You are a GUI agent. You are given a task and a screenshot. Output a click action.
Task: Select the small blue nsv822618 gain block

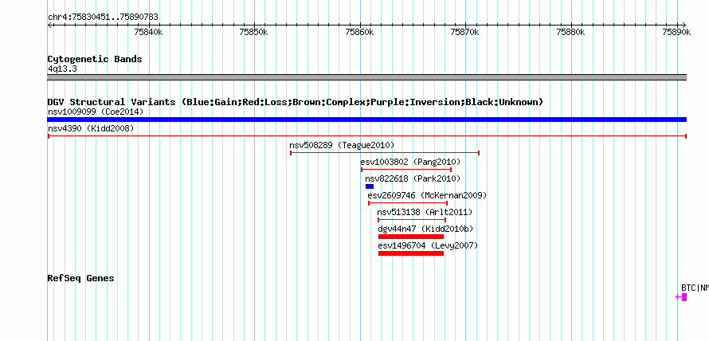click(370, 186)
